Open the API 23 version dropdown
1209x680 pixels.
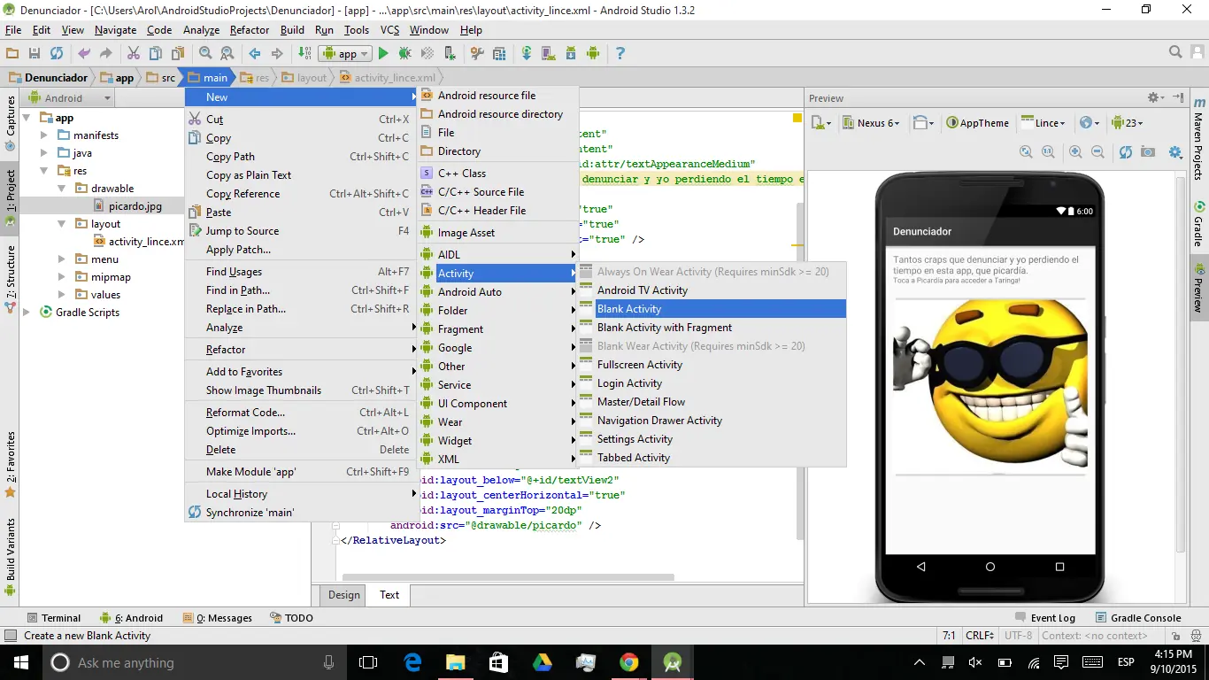click(x=1128, y=123)
